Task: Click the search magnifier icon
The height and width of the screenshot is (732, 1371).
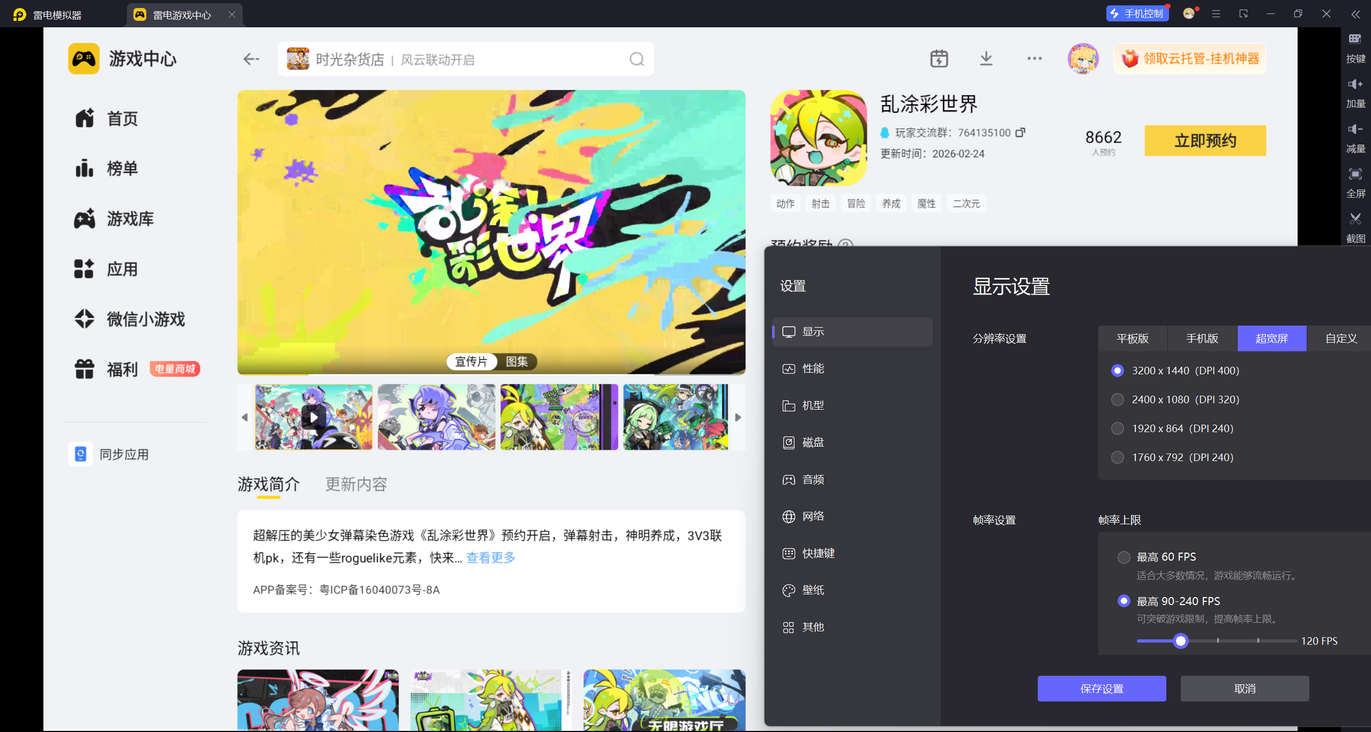Action: pos(636,59)
